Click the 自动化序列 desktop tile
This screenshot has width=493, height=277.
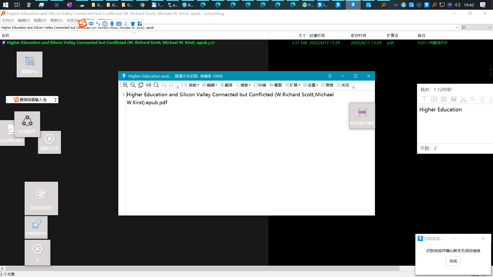(x=41, y=198)
